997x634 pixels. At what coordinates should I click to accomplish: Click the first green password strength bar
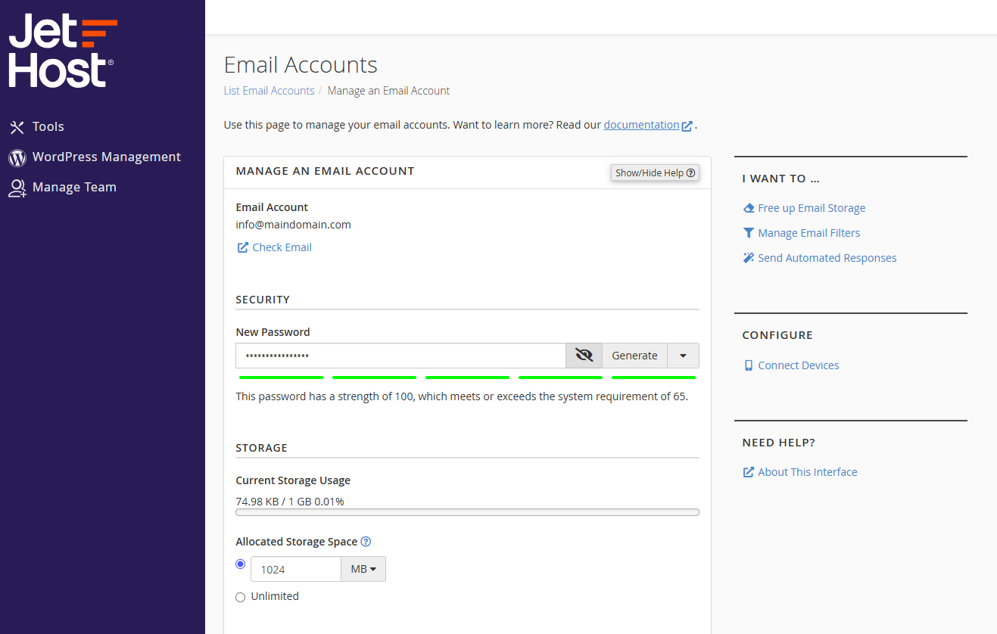pos(281,377)
